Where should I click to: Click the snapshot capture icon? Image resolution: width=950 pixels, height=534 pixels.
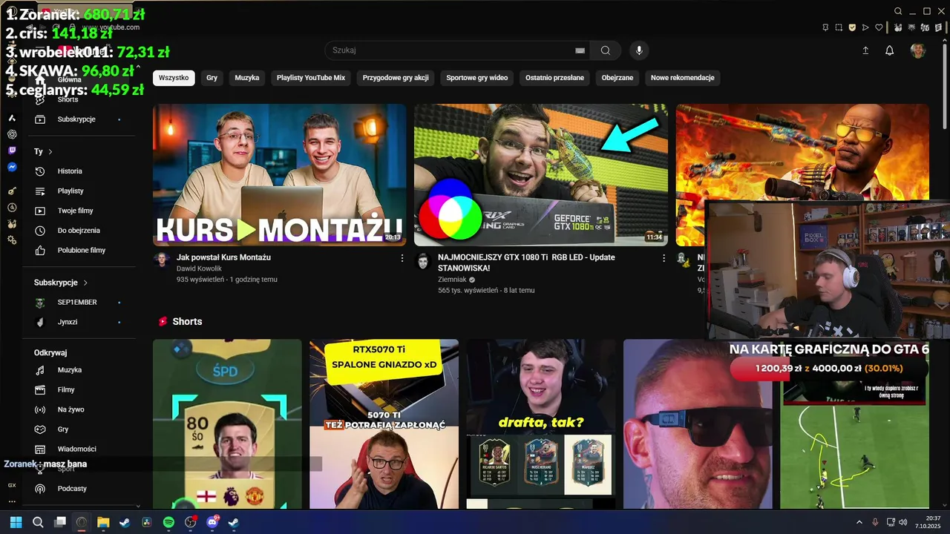pyautogui.click(x=839, y=27)
